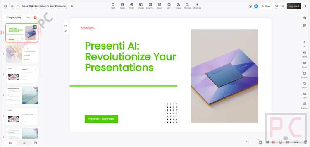The width and height of the screenshot is (310, 147).
Task: Click the red-orange icon beside the plus button
Action: [x=35, y=17]
